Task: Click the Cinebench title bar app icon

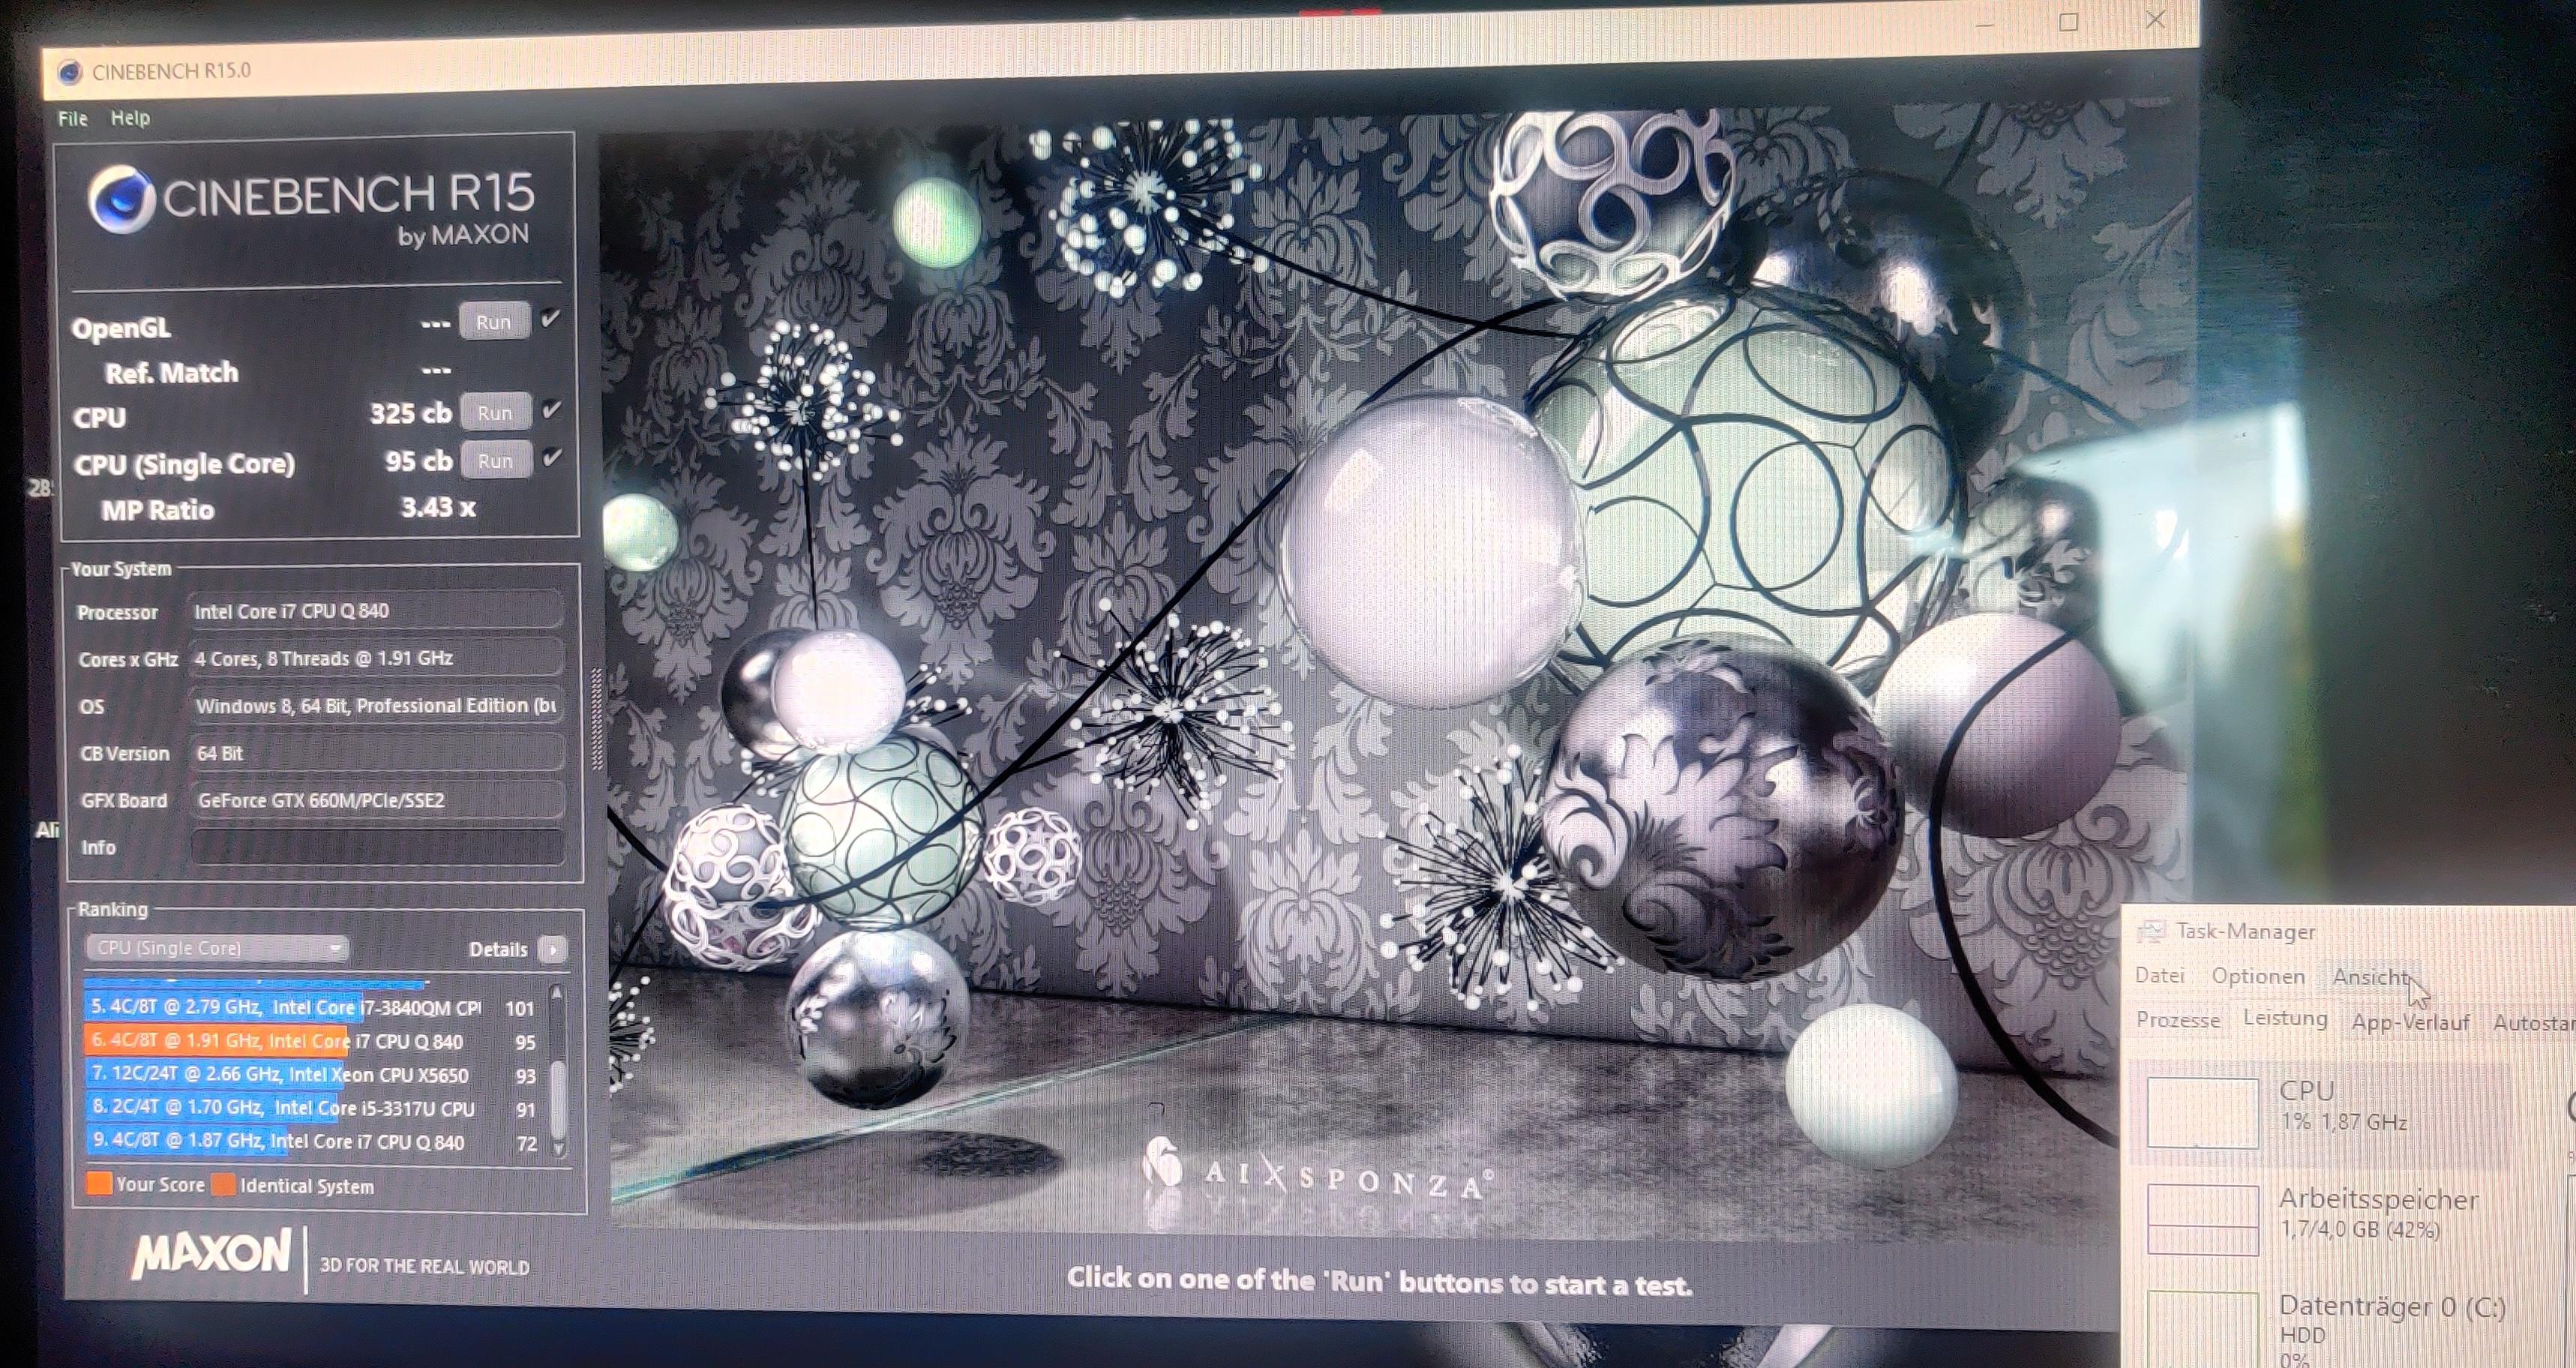Action: [69, 72]
